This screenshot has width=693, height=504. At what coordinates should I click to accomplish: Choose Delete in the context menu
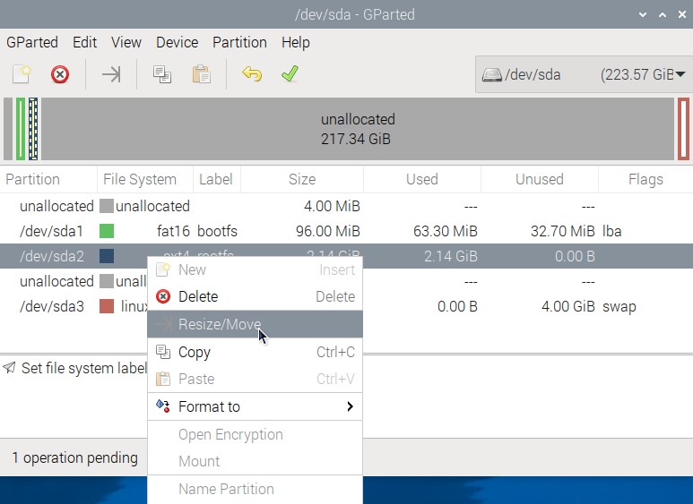point(255,296)
